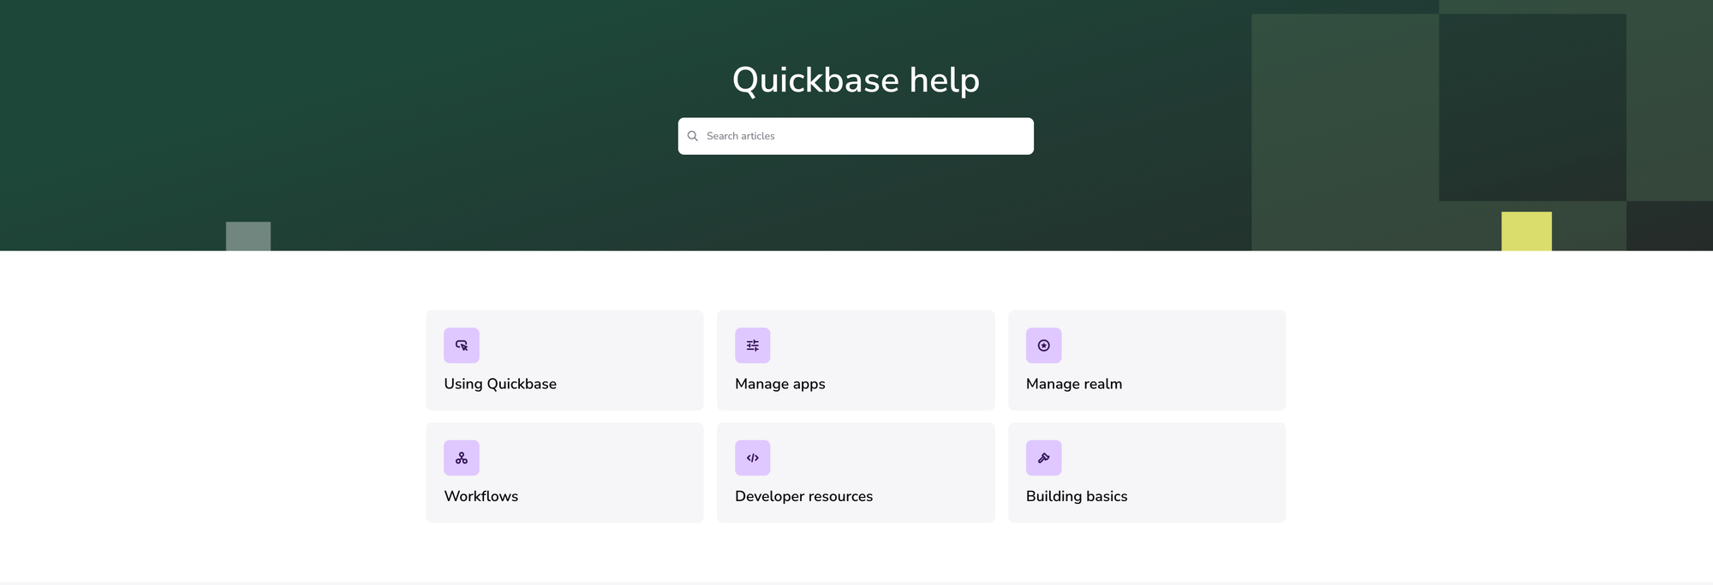Open the Building basics category

pos(1147,472)
